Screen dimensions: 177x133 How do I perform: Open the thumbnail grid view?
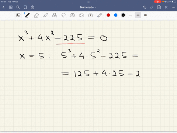pos(11,7)
